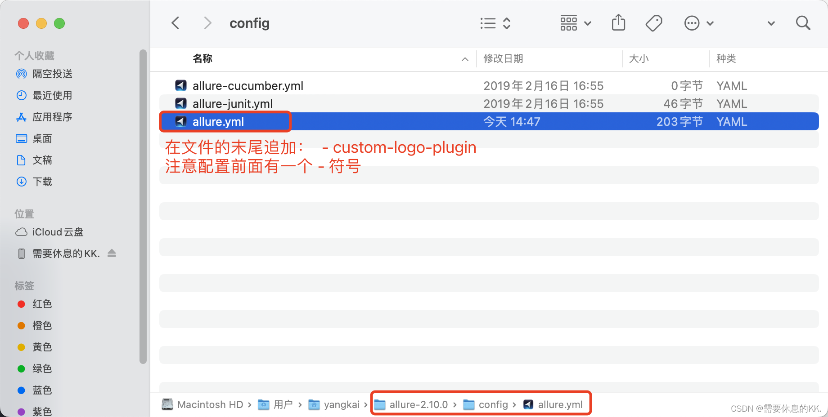This screenshot has width=828, height=417.
Task: Click 用户 folder in the path bar
Action: click(x=275, y=404)
